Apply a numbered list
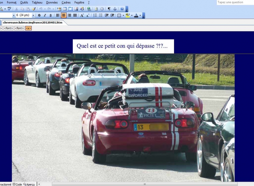 tap(95, 15)
